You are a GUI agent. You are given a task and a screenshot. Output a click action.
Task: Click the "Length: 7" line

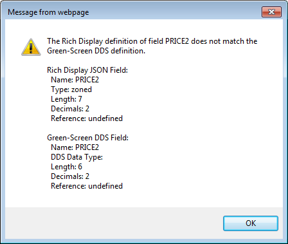point(66,99)
